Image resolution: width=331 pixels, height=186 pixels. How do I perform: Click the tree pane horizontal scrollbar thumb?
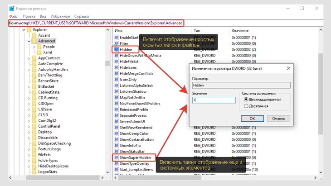click(x=63, y=177)
